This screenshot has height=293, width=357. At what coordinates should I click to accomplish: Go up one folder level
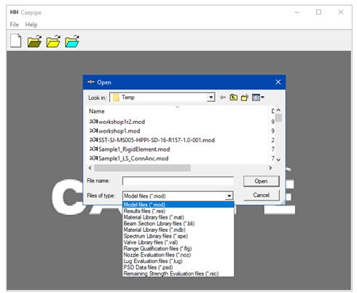point(234,98)
